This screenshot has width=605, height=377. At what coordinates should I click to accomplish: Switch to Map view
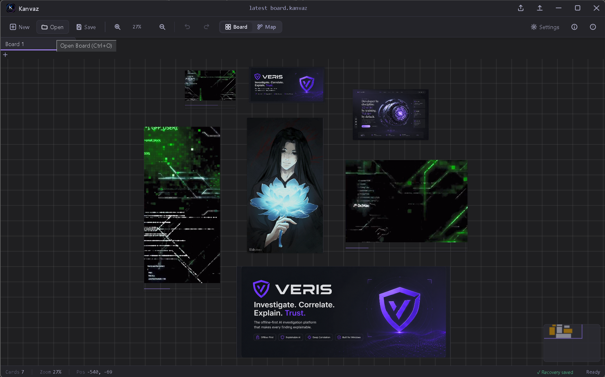tap(266, 27)
